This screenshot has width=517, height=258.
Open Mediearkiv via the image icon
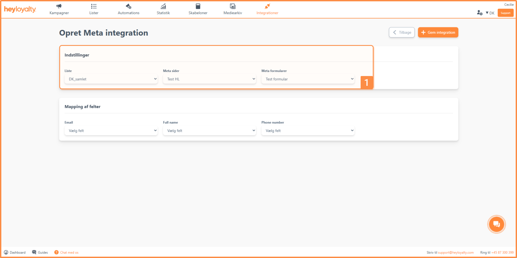[233, 6]
